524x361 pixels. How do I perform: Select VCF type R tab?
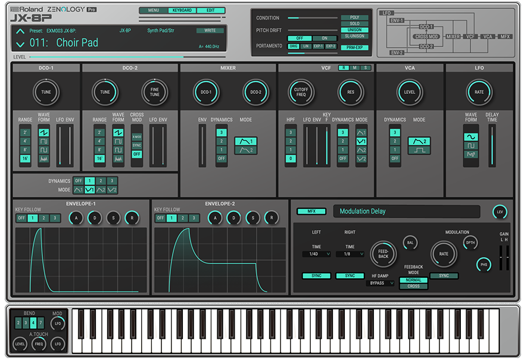tap(344, 68)
